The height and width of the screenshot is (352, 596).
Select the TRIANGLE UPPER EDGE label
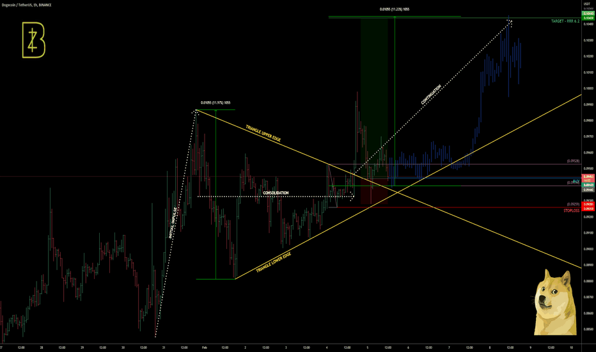coord(263,133)
